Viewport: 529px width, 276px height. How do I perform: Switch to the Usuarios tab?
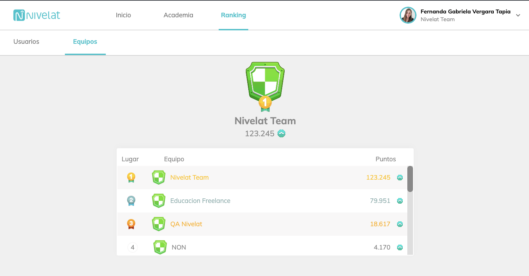pyautogui.click(x=26, y=42)
